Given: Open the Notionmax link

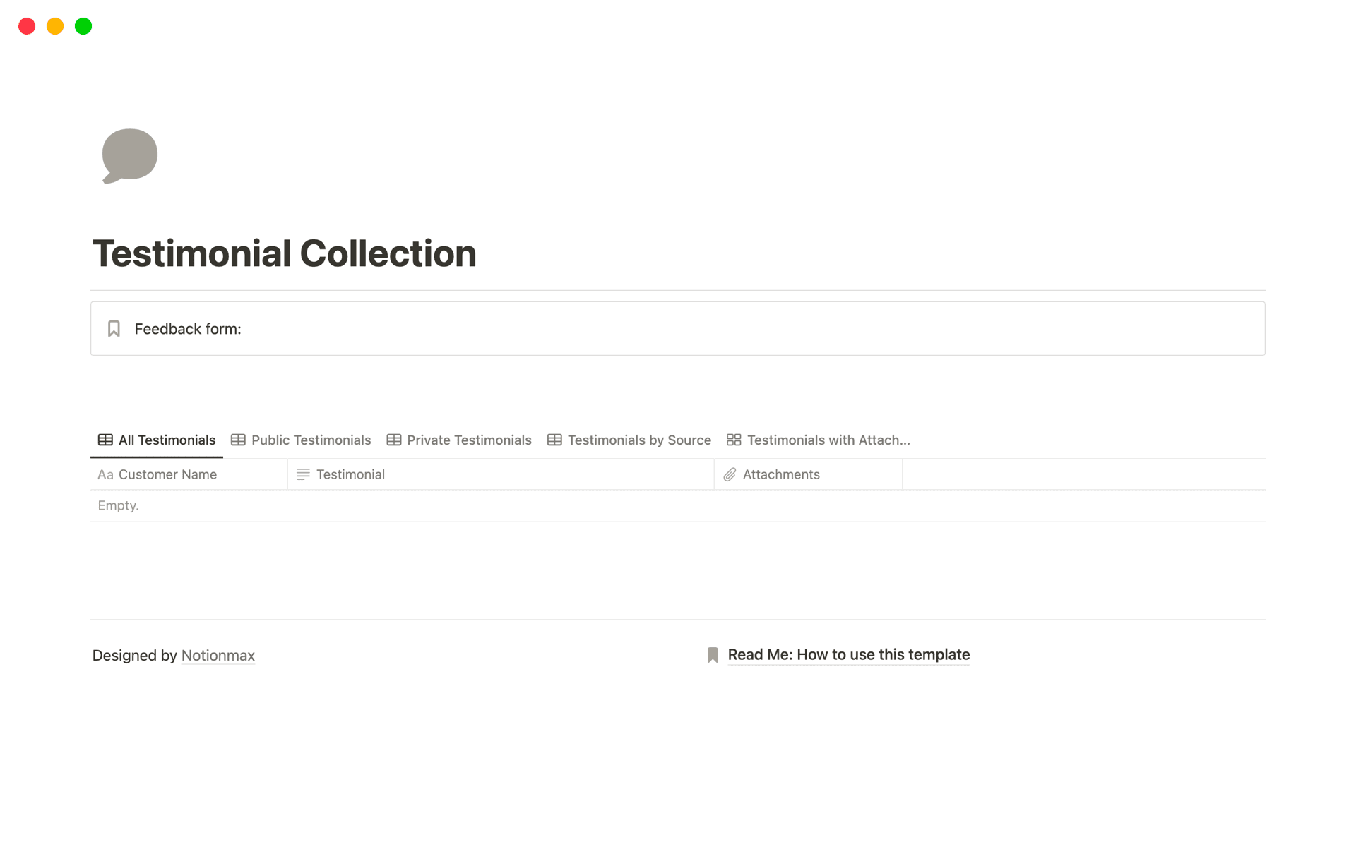Looking at the screenshot, I should (x=218, y=655).
